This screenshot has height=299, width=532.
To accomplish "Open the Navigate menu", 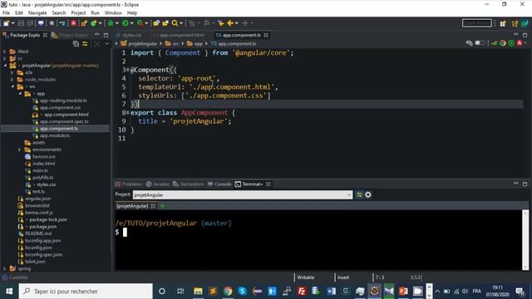I will point(37,13).
